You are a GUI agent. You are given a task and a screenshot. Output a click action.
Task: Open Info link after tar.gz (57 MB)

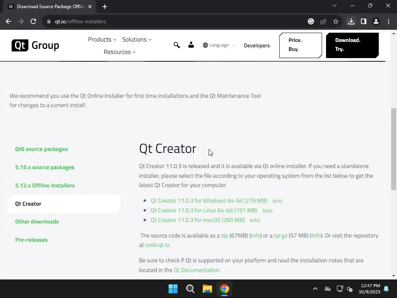(316, 236)
